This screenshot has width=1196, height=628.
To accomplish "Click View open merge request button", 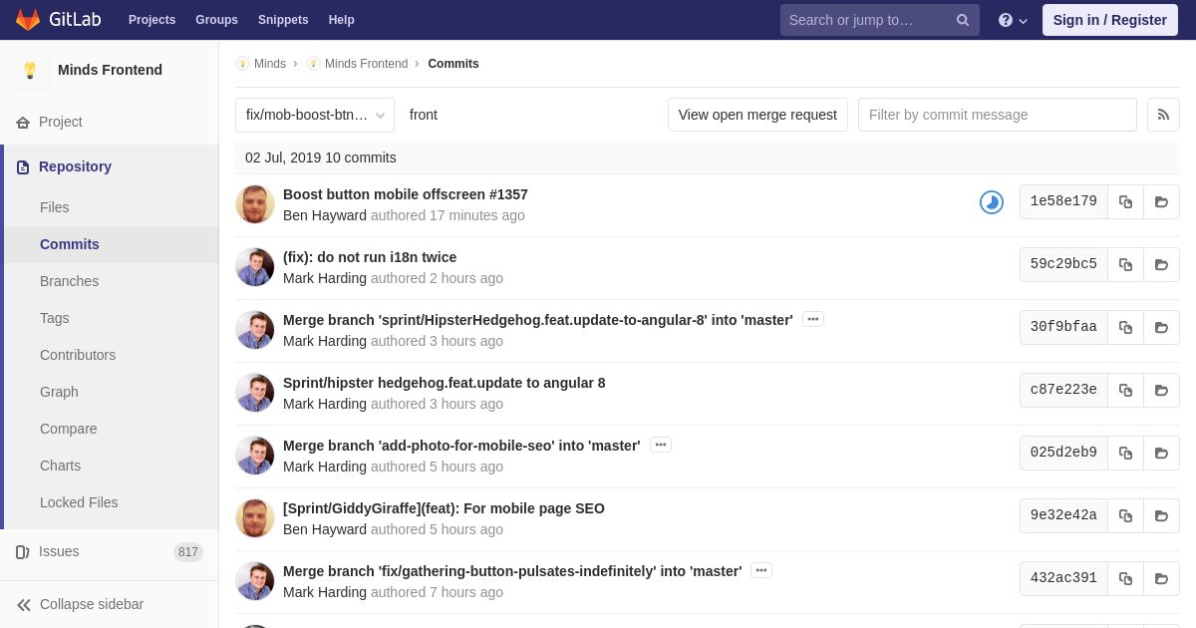I will 757,115.
